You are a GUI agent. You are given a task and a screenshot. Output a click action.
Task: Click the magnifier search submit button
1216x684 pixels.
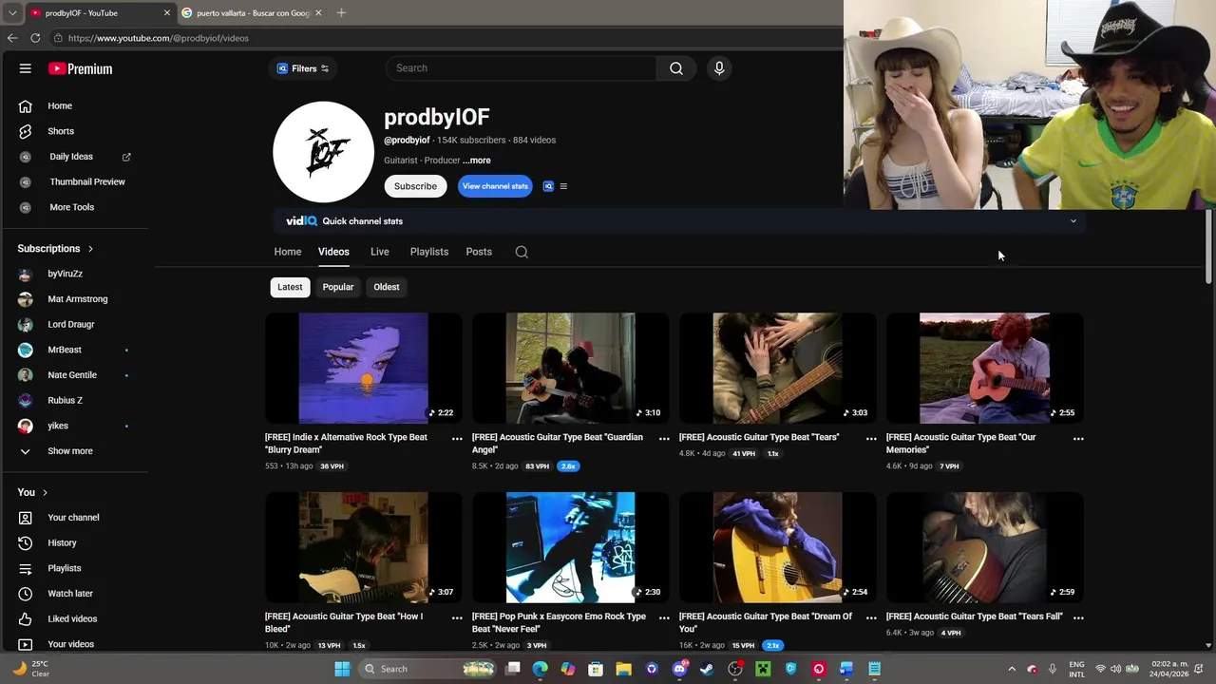[x=676, y=68]
